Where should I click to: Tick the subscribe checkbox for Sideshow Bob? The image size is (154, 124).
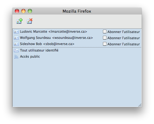105,44
